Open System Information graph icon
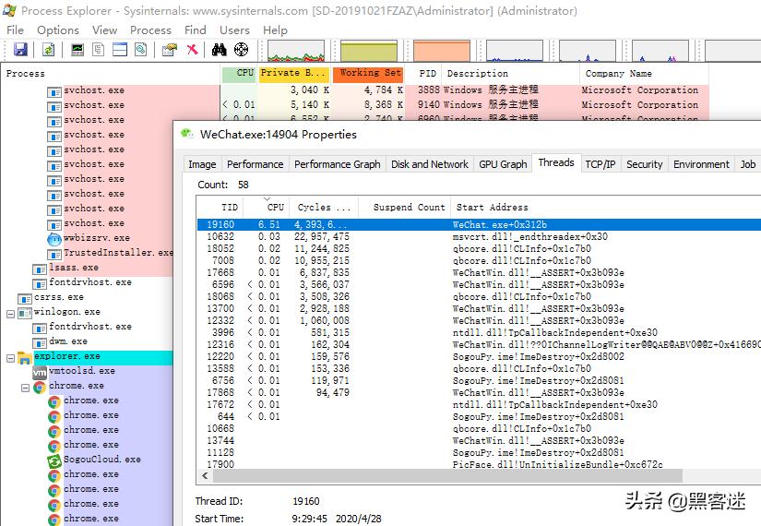 [x=78, y=49]
